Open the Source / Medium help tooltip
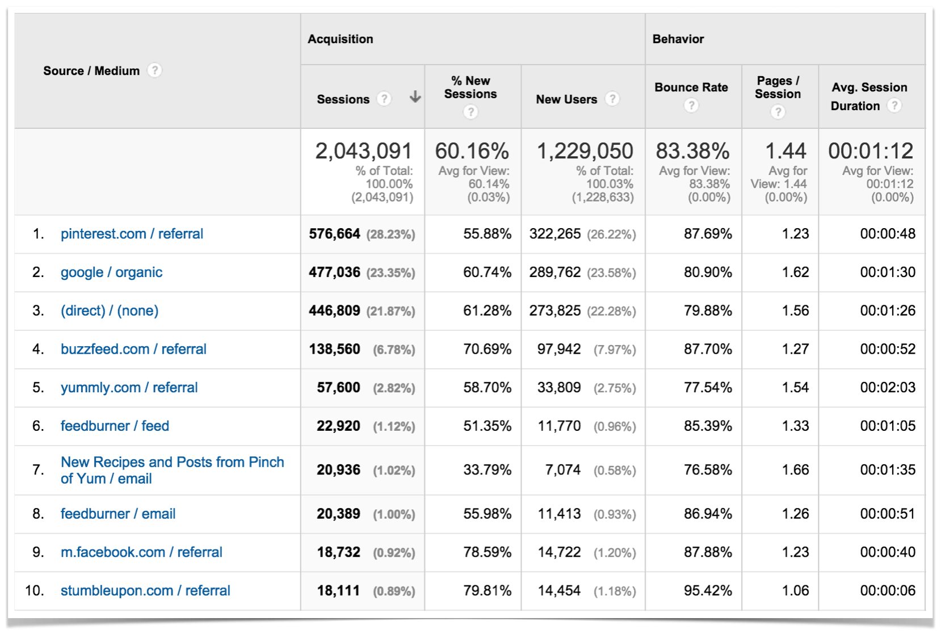Screen dimensions: 941x638 (156, 71)
